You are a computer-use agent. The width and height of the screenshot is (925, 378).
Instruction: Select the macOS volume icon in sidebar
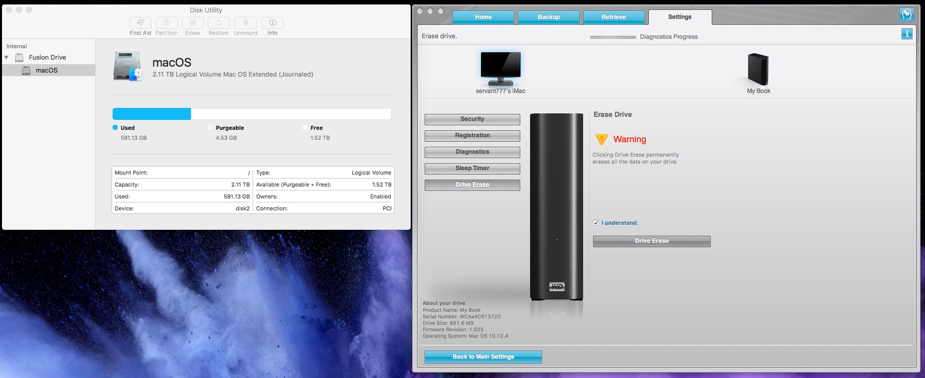click(26, 71)
